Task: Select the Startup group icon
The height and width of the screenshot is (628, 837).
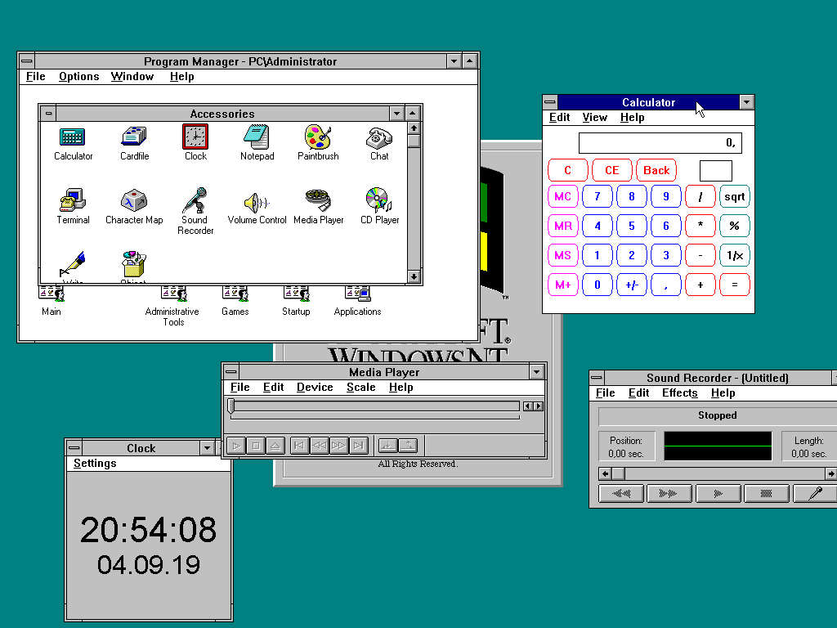Action: click(x=296, y=294)
